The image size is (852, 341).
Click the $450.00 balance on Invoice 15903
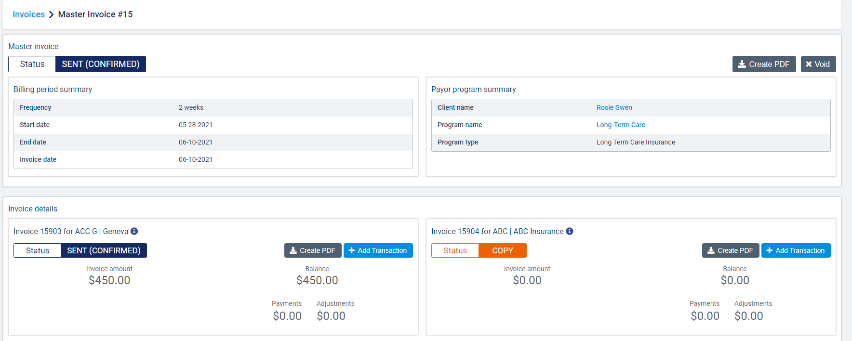point(317,280)
